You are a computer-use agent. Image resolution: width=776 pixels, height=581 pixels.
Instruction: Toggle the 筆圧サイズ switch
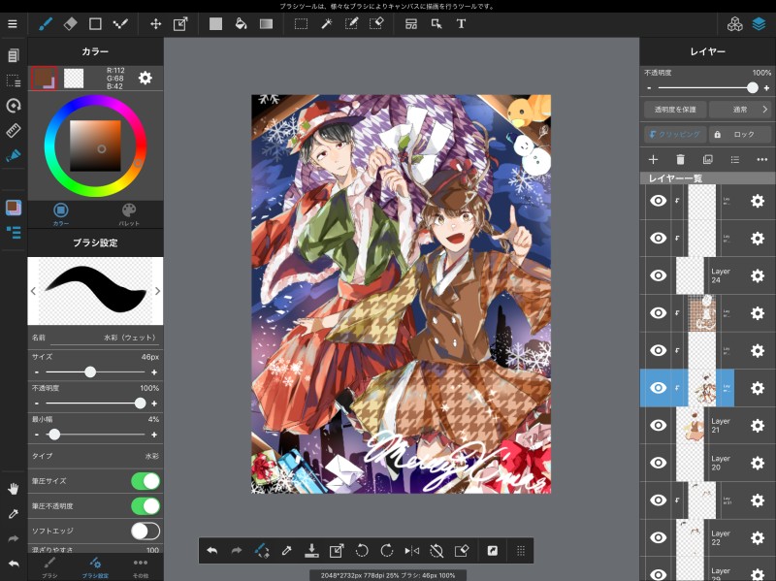pyautogui.click(x=145, y=480)
